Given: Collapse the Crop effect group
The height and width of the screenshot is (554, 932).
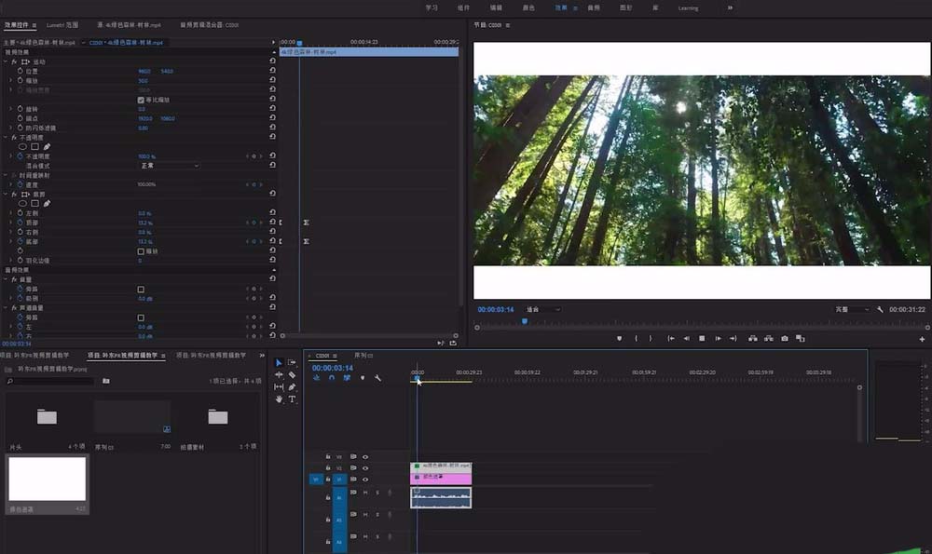Looking at the screenshot, I should 6,195.
